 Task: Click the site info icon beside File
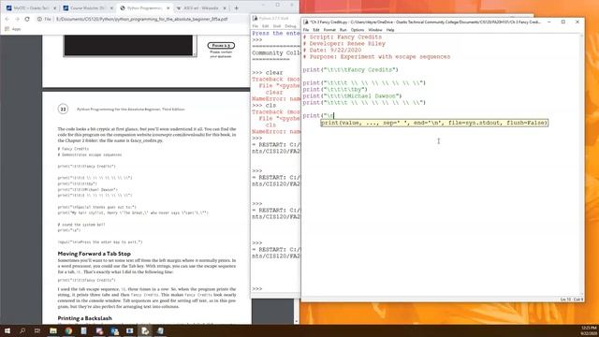(39, 19)
